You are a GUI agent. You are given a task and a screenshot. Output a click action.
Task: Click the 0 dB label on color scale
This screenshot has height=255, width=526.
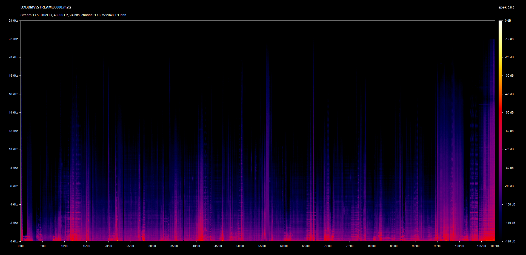tap(508, 21)
